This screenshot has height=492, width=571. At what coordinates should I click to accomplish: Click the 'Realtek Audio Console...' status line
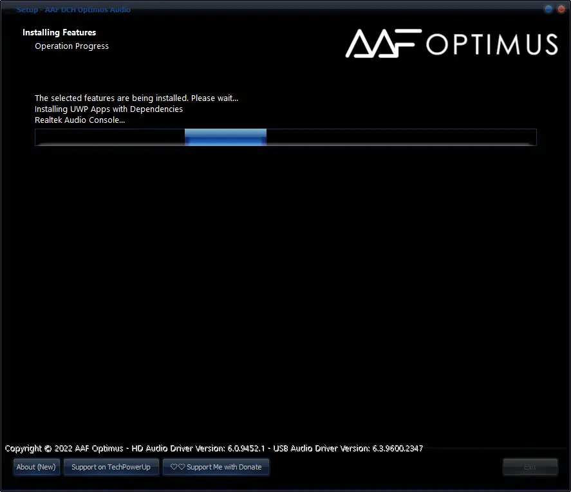click(80, 120)
